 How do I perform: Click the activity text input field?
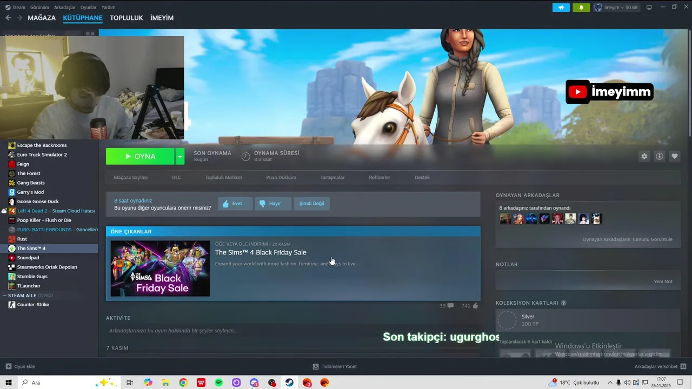(x=293, y=331)
